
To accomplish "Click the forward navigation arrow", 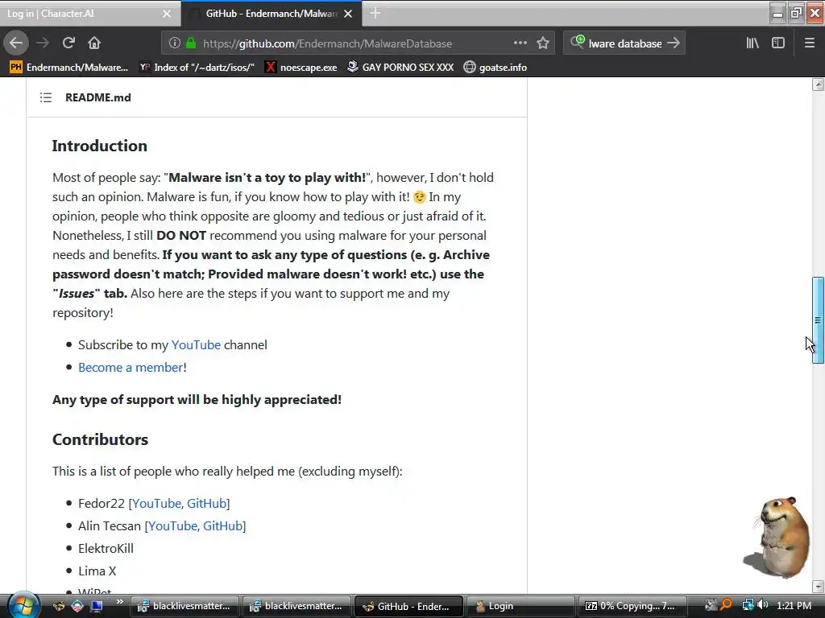I will pyautogui.click(x=43, y=43).
